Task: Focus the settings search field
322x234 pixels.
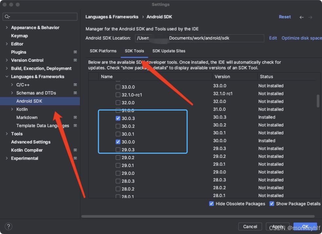Action: pos(40,17)
